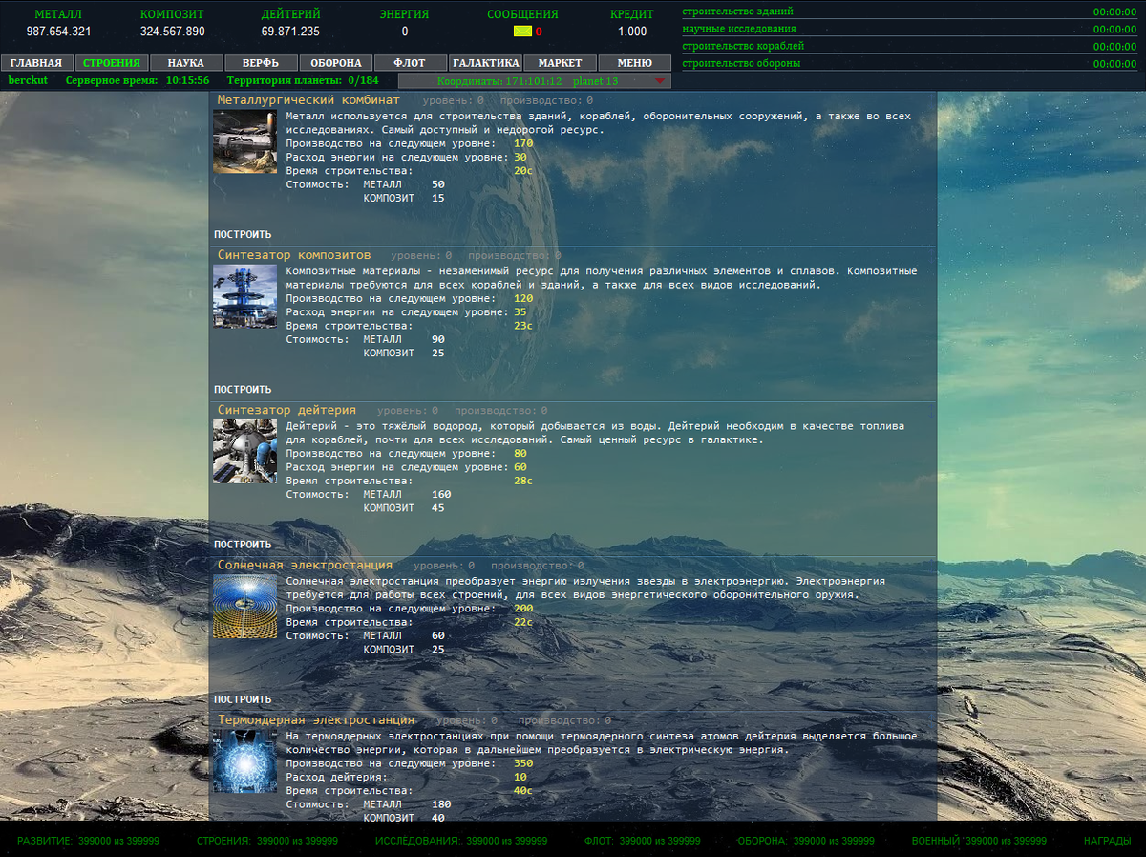Click the ИССЛЕДОВАНИЯ stat in footer
The width and height of the screenshot is (1146, 857).
tap(461, 841)
